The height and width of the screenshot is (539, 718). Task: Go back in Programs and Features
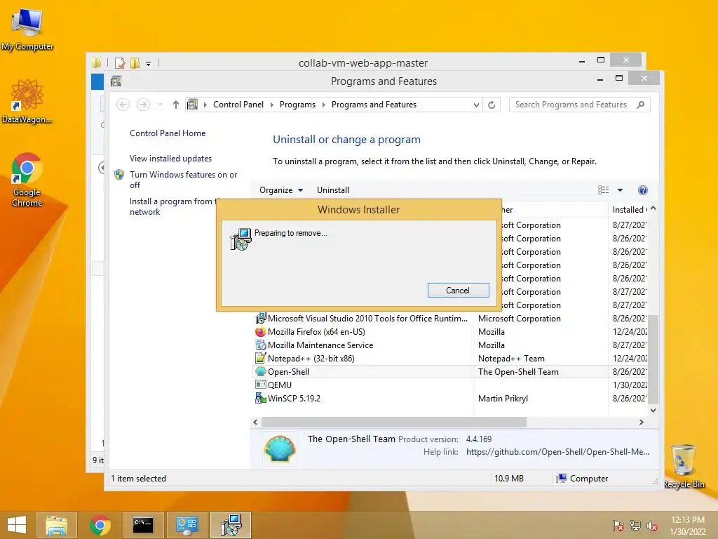click(x=123, y=105)
